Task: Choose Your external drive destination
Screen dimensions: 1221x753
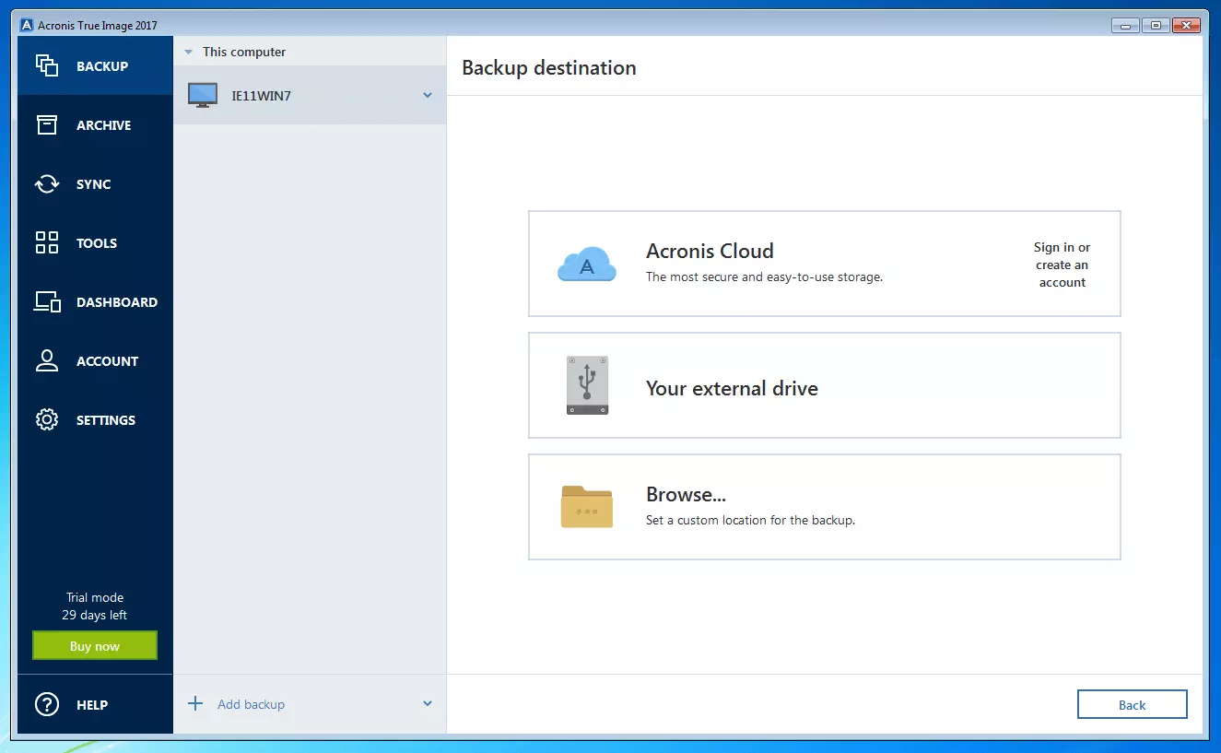Action: (824, 385)
